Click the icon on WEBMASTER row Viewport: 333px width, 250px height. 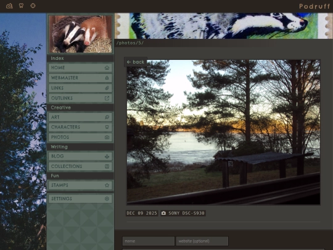tap(107, 78)
